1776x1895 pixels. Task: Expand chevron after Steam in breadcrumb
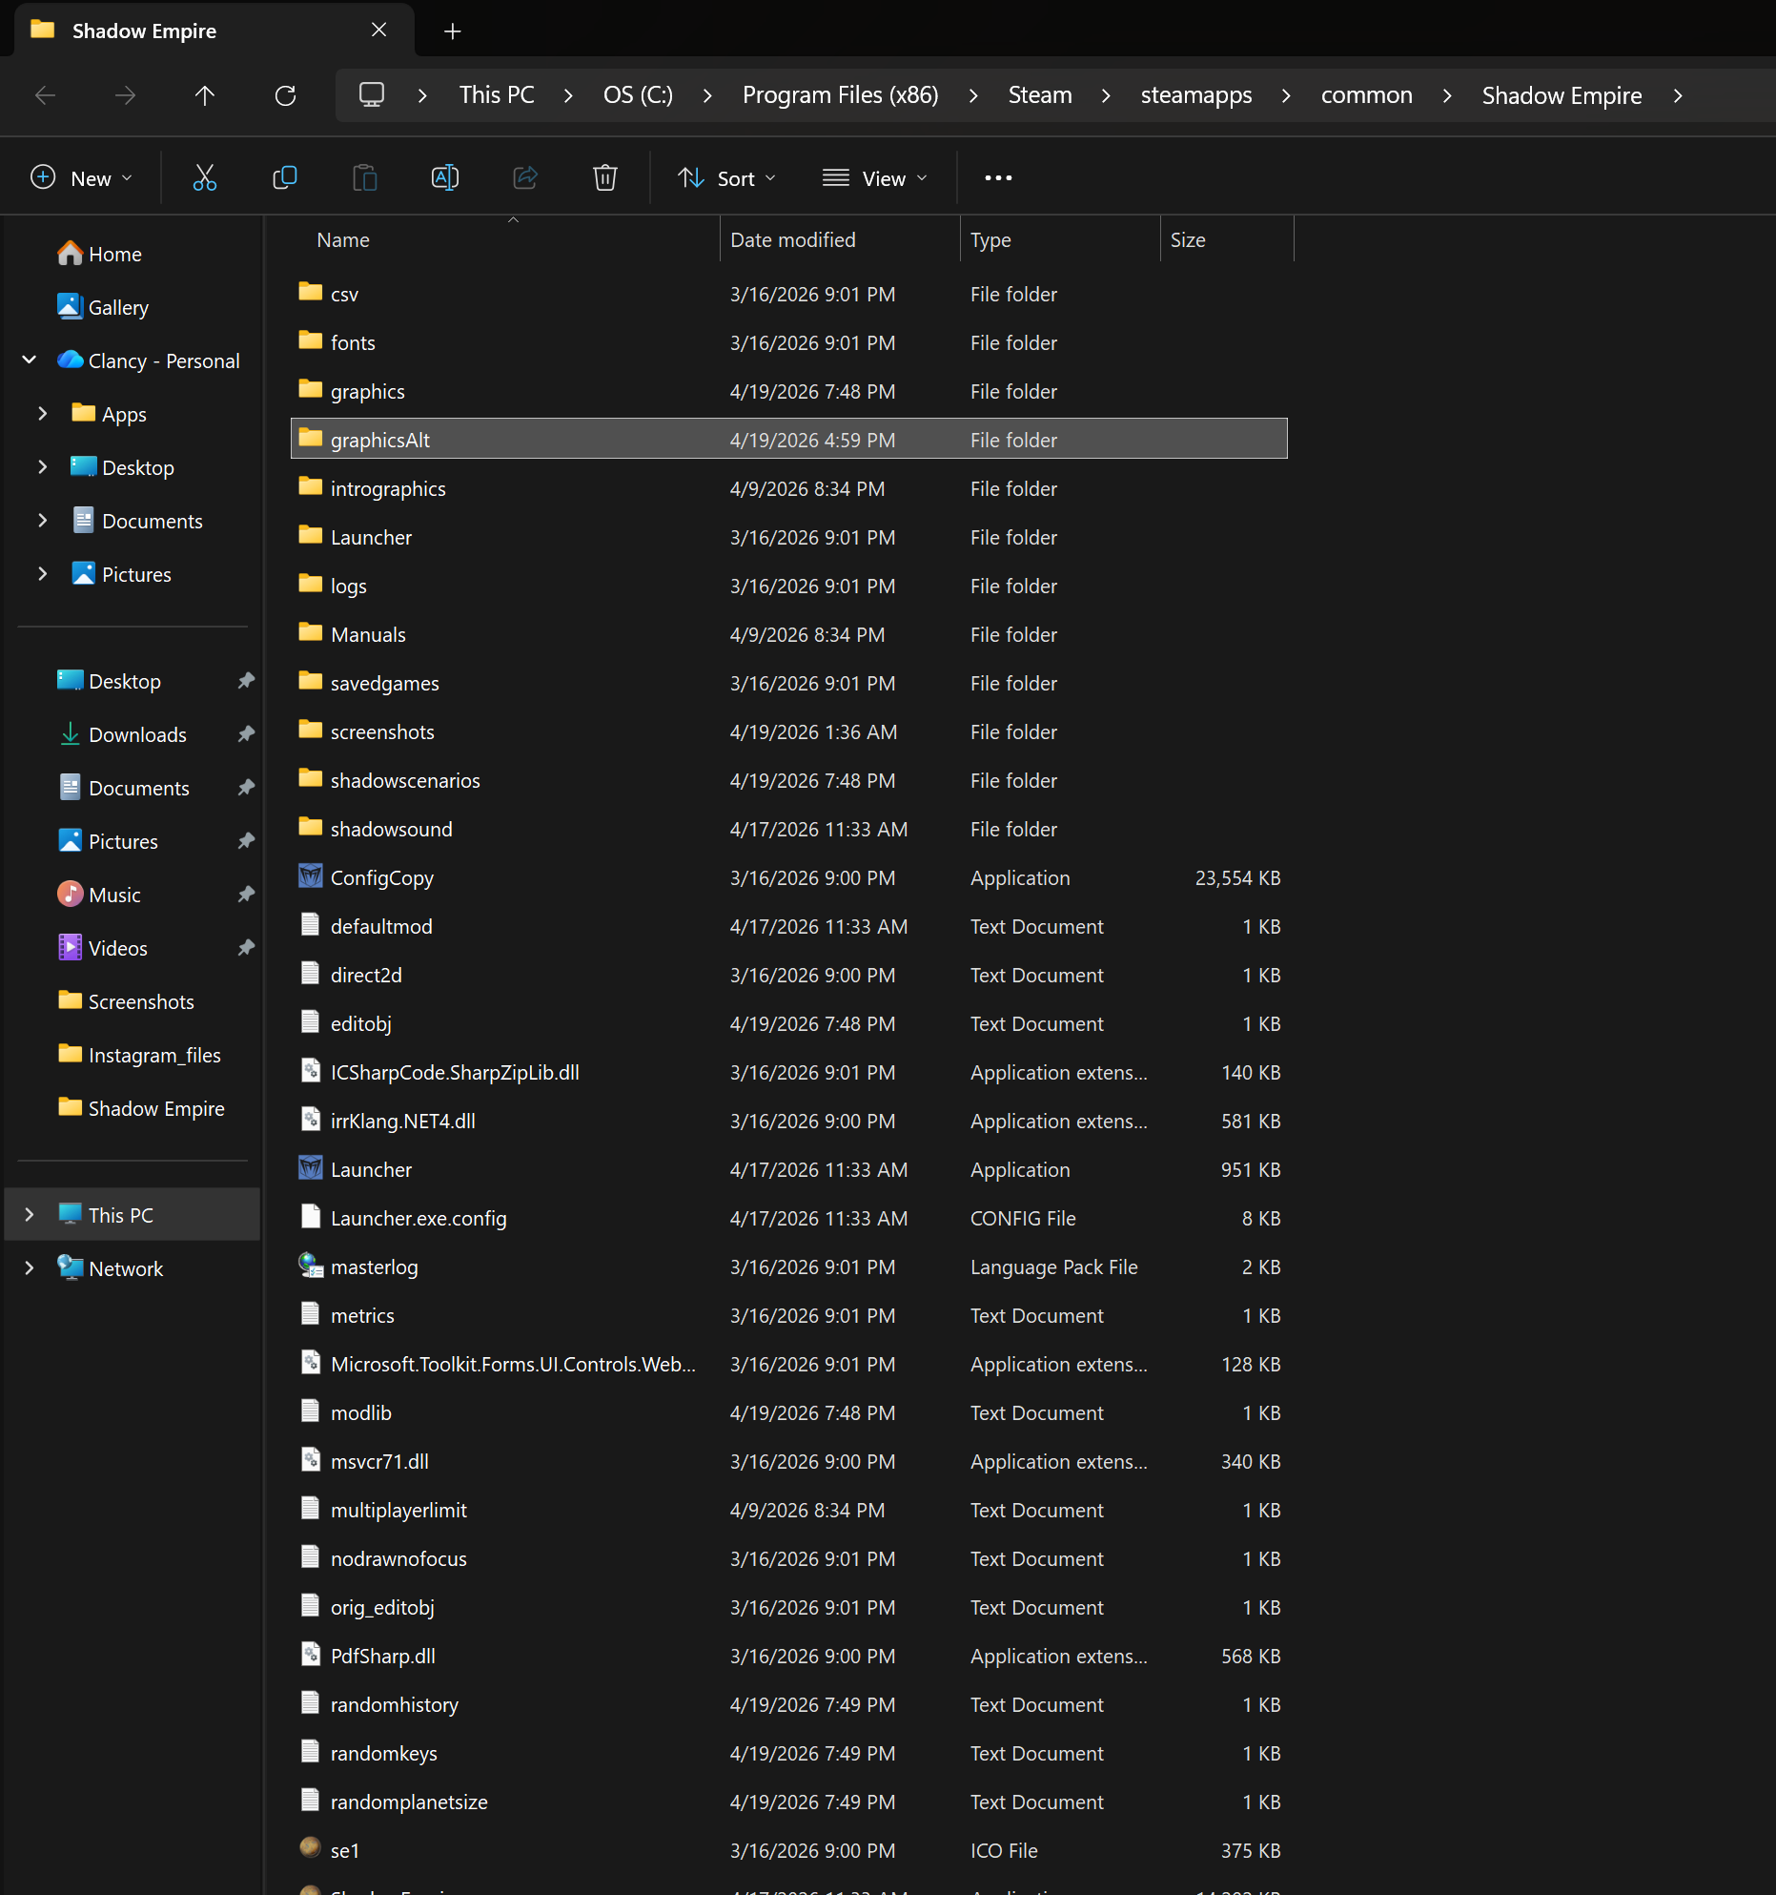[1106, 95]
